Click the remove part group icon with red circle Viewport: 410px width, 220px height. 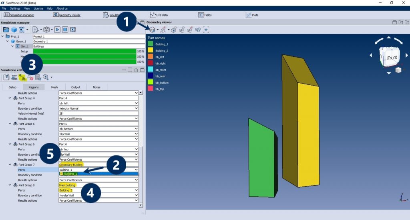tap(30, 77)
